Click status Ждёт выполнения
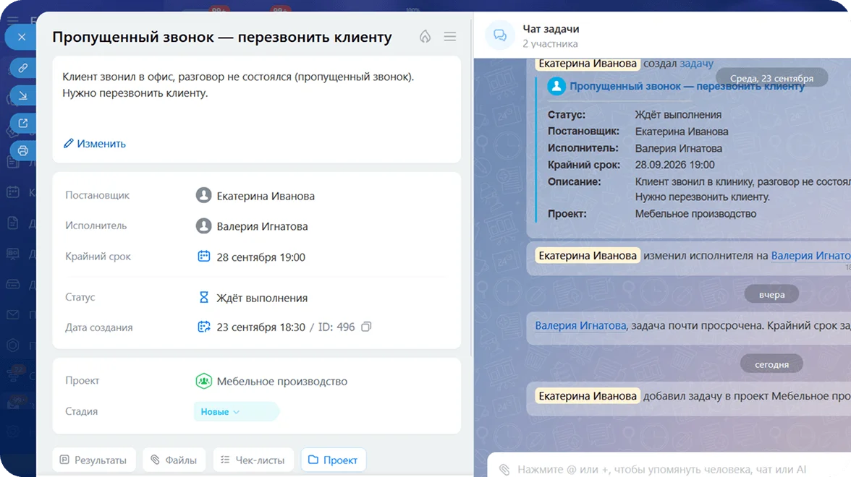Viewport: 851px width, 477px height. (x=262, y=298)
